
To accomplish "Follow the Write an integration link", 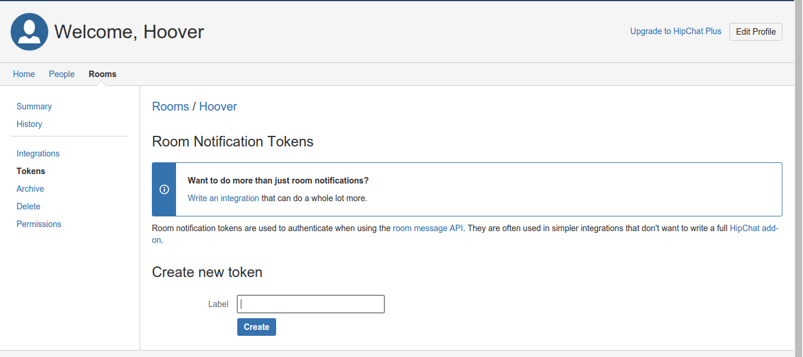I will point(223,198).
